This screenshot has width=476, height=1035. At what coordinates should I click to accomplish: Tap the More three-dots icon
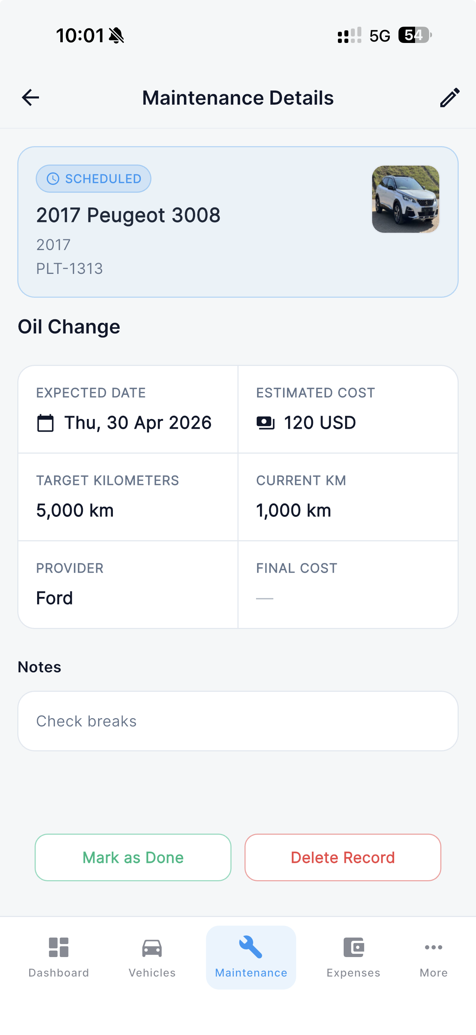click(433, 947)
